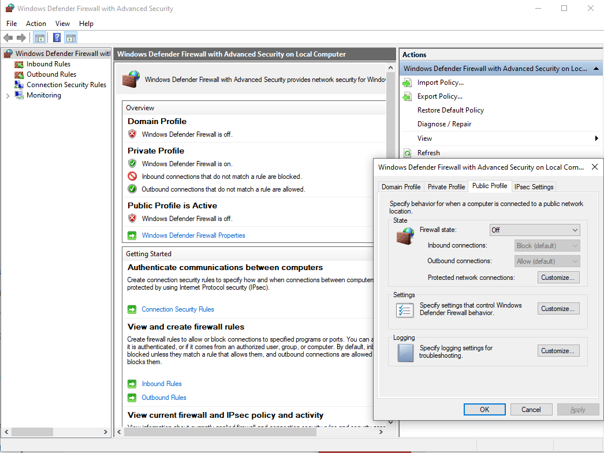Click the Show/Hide Action Pane toolbar icon
The image size is (604, 453).
point(70,38)
